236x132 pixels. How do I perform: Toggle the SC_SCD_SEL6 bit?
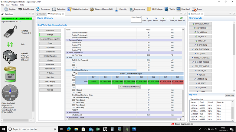click(106, 82)
